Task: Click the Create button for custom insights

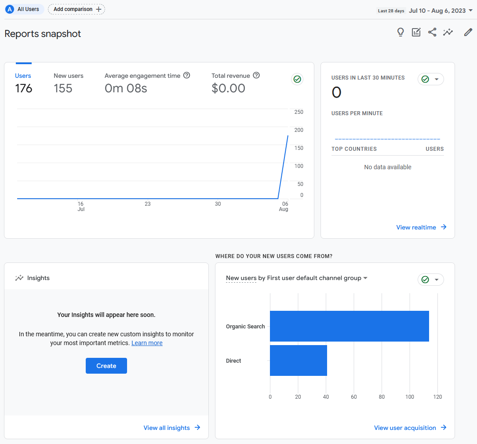Action: (x=106, y=365)
